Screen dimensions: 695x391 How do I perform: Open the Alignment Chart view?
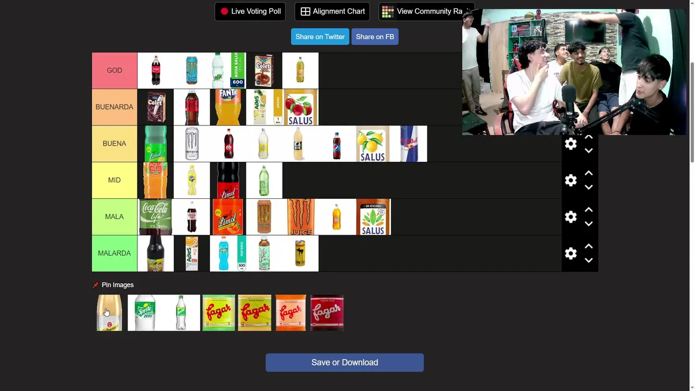click(x=332, y=11)
